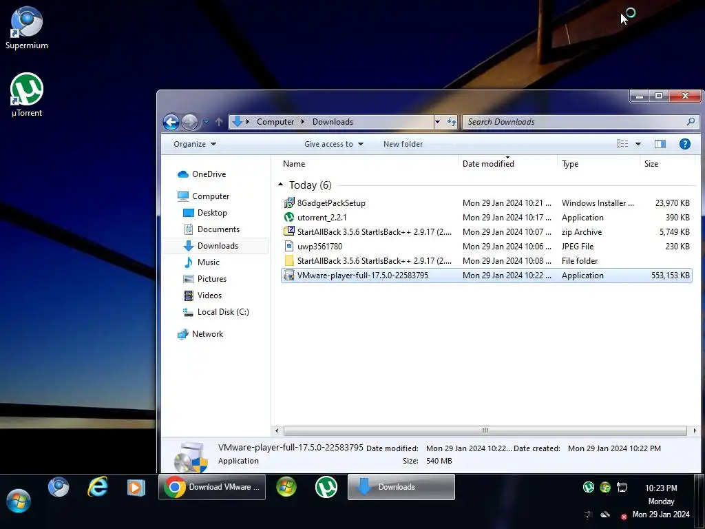Sort by Name column

click(x=293, y=164)
